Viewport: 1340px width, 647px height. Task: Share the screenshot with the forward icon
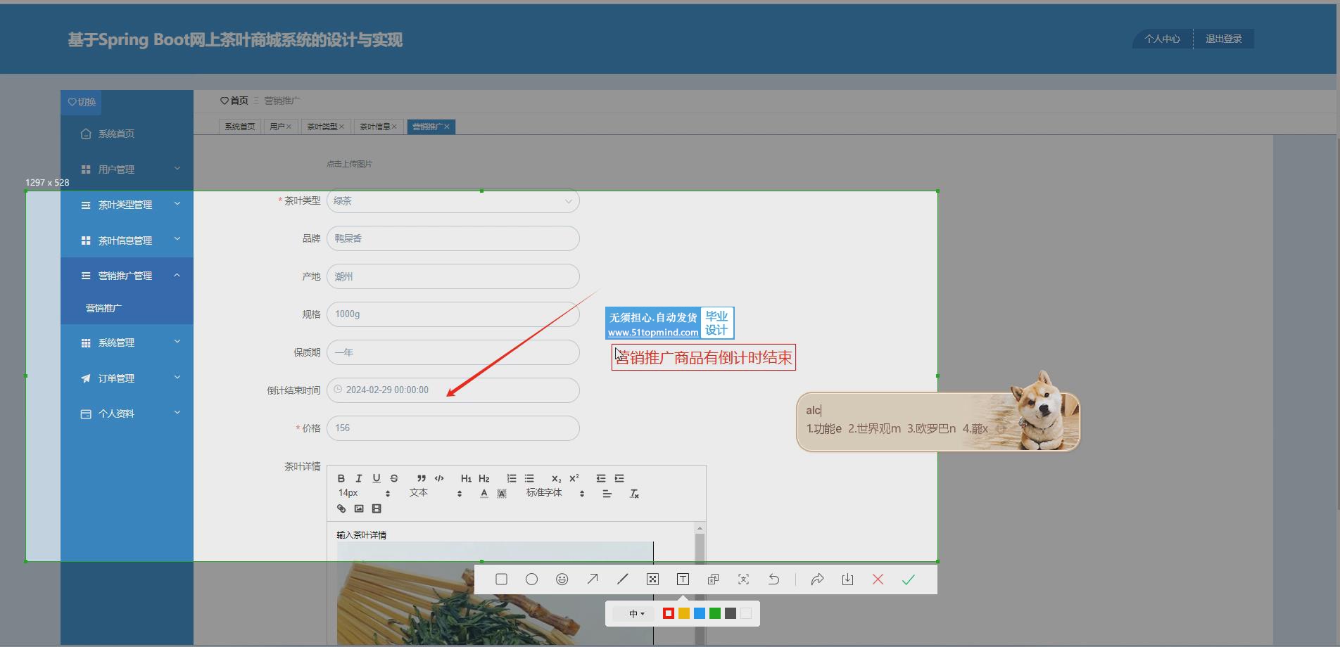pyautogui.click(x=817, y=579)
